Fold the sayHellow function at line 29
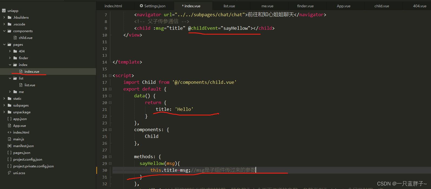The height and width of the screenshot is (189, 431). 110,164
